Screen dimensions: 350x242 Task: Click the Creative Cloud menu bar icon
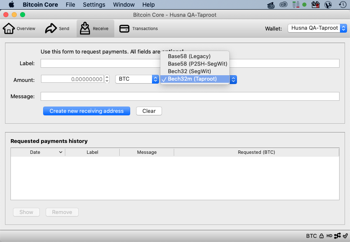tap(283, 5)
